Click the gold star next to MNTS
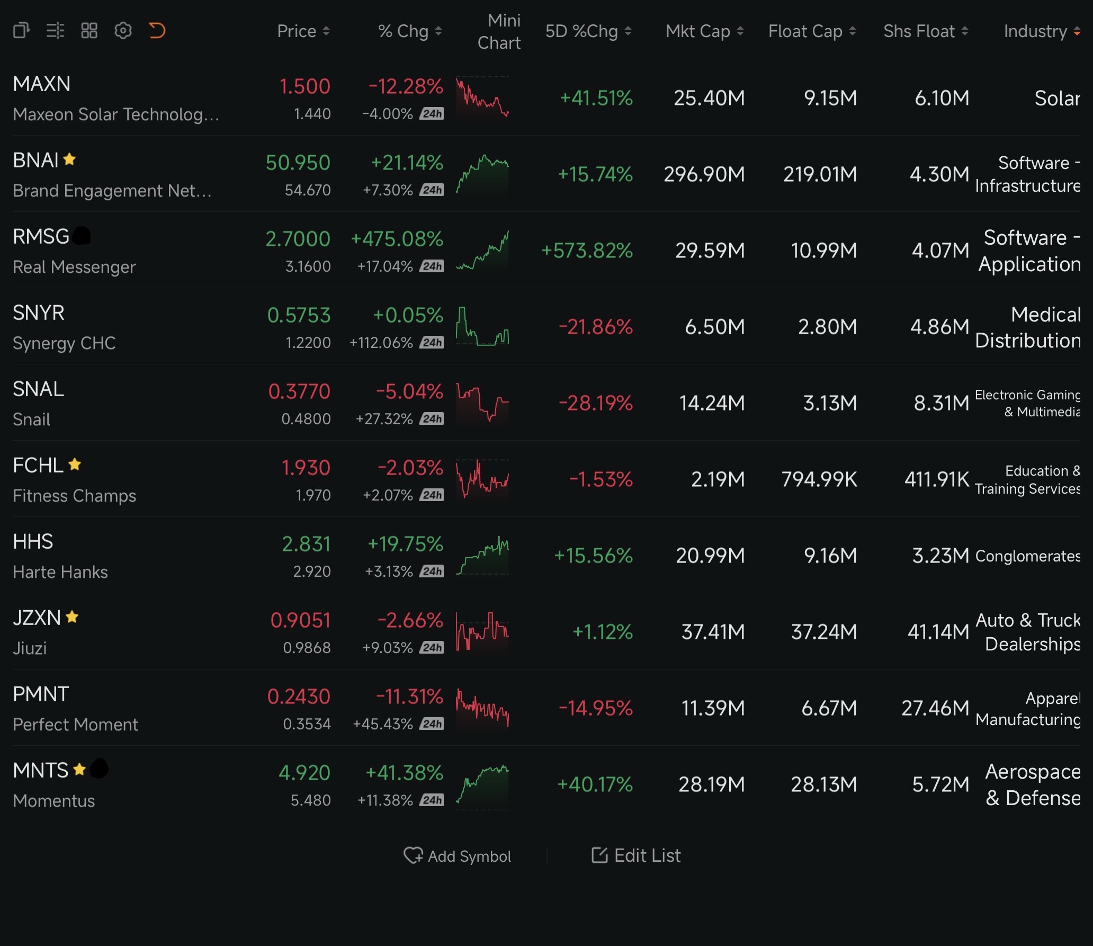1093x946 pixels. 79,769
